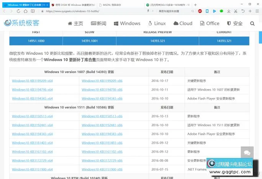Open the floating chat bubble button
Viewport: 262px width, 179px height.
pos(247,153)
